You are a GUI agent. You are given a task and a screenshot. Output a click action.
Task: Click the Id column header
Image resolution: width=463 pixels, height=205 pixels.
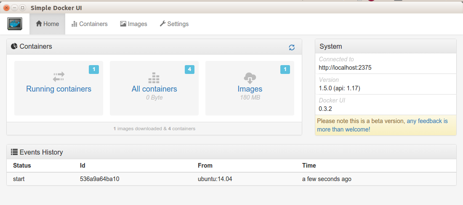pyautogui.click(x=82, y=166)
